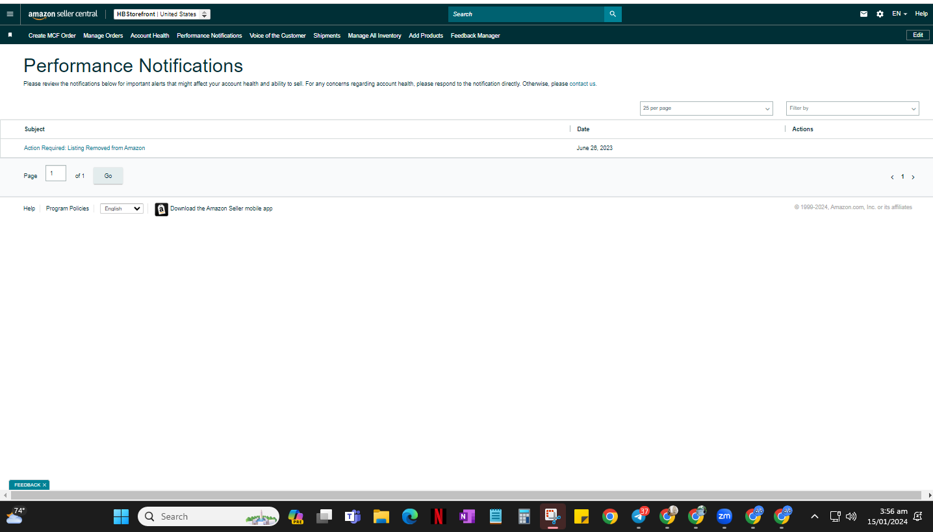Screen dimensions: 933x532
Task: Go to Manage Orders
Action: click(x=103, y=36)
